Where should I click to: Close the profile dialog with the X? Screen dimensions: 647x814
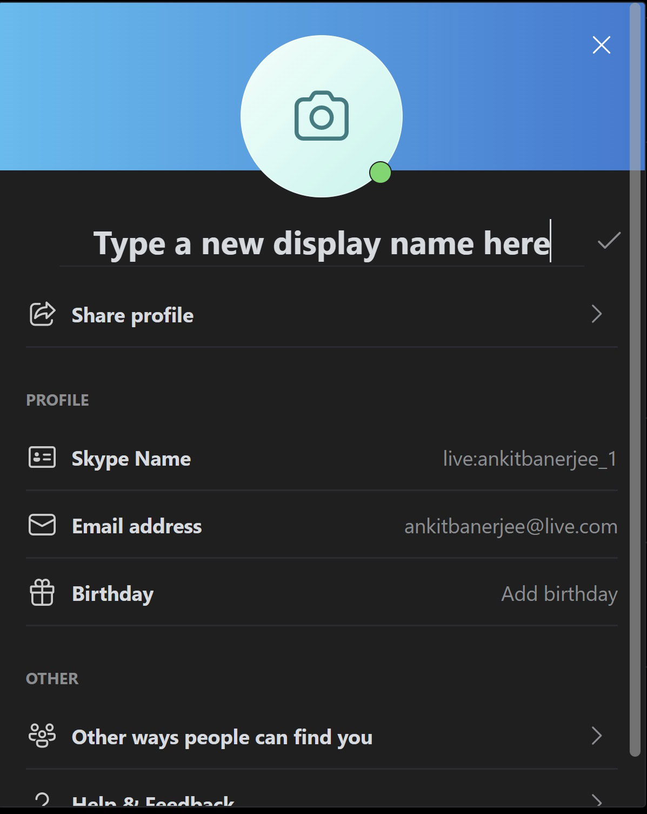[601, 45]
